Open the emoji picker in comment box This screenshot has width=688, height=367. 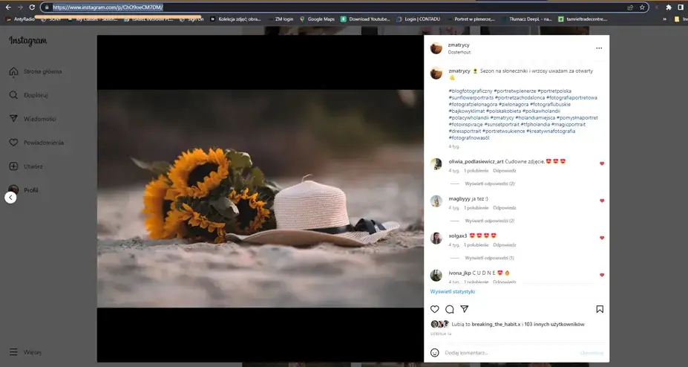434,352
